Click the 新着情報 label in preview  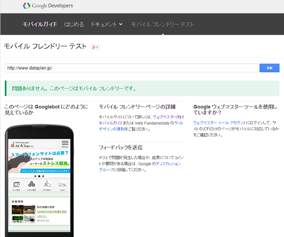18,201
